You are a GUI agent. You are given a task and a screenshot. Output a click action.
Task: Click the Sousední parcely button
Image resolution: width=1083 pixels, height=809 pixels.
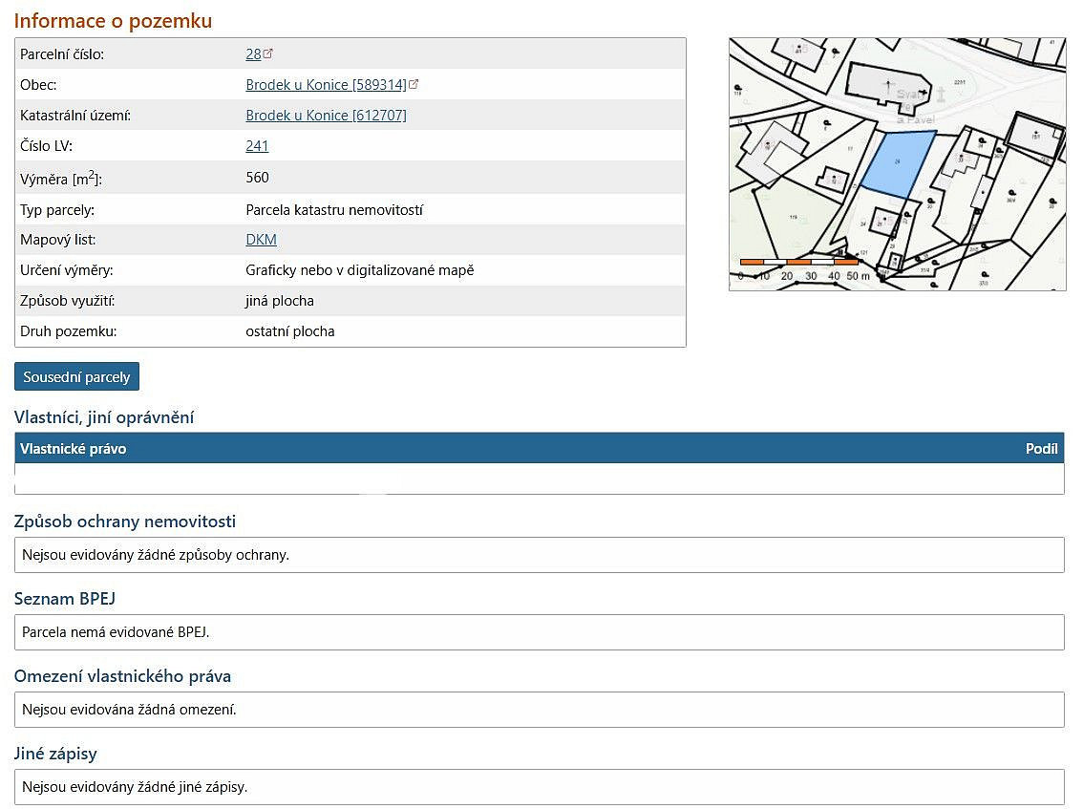(x=76, y=376)
